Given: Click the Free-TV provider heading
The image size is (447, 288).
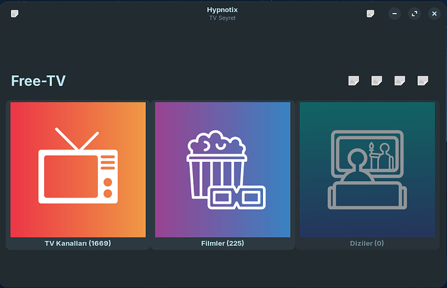Looking at the screenshot, I should [38, 81].
